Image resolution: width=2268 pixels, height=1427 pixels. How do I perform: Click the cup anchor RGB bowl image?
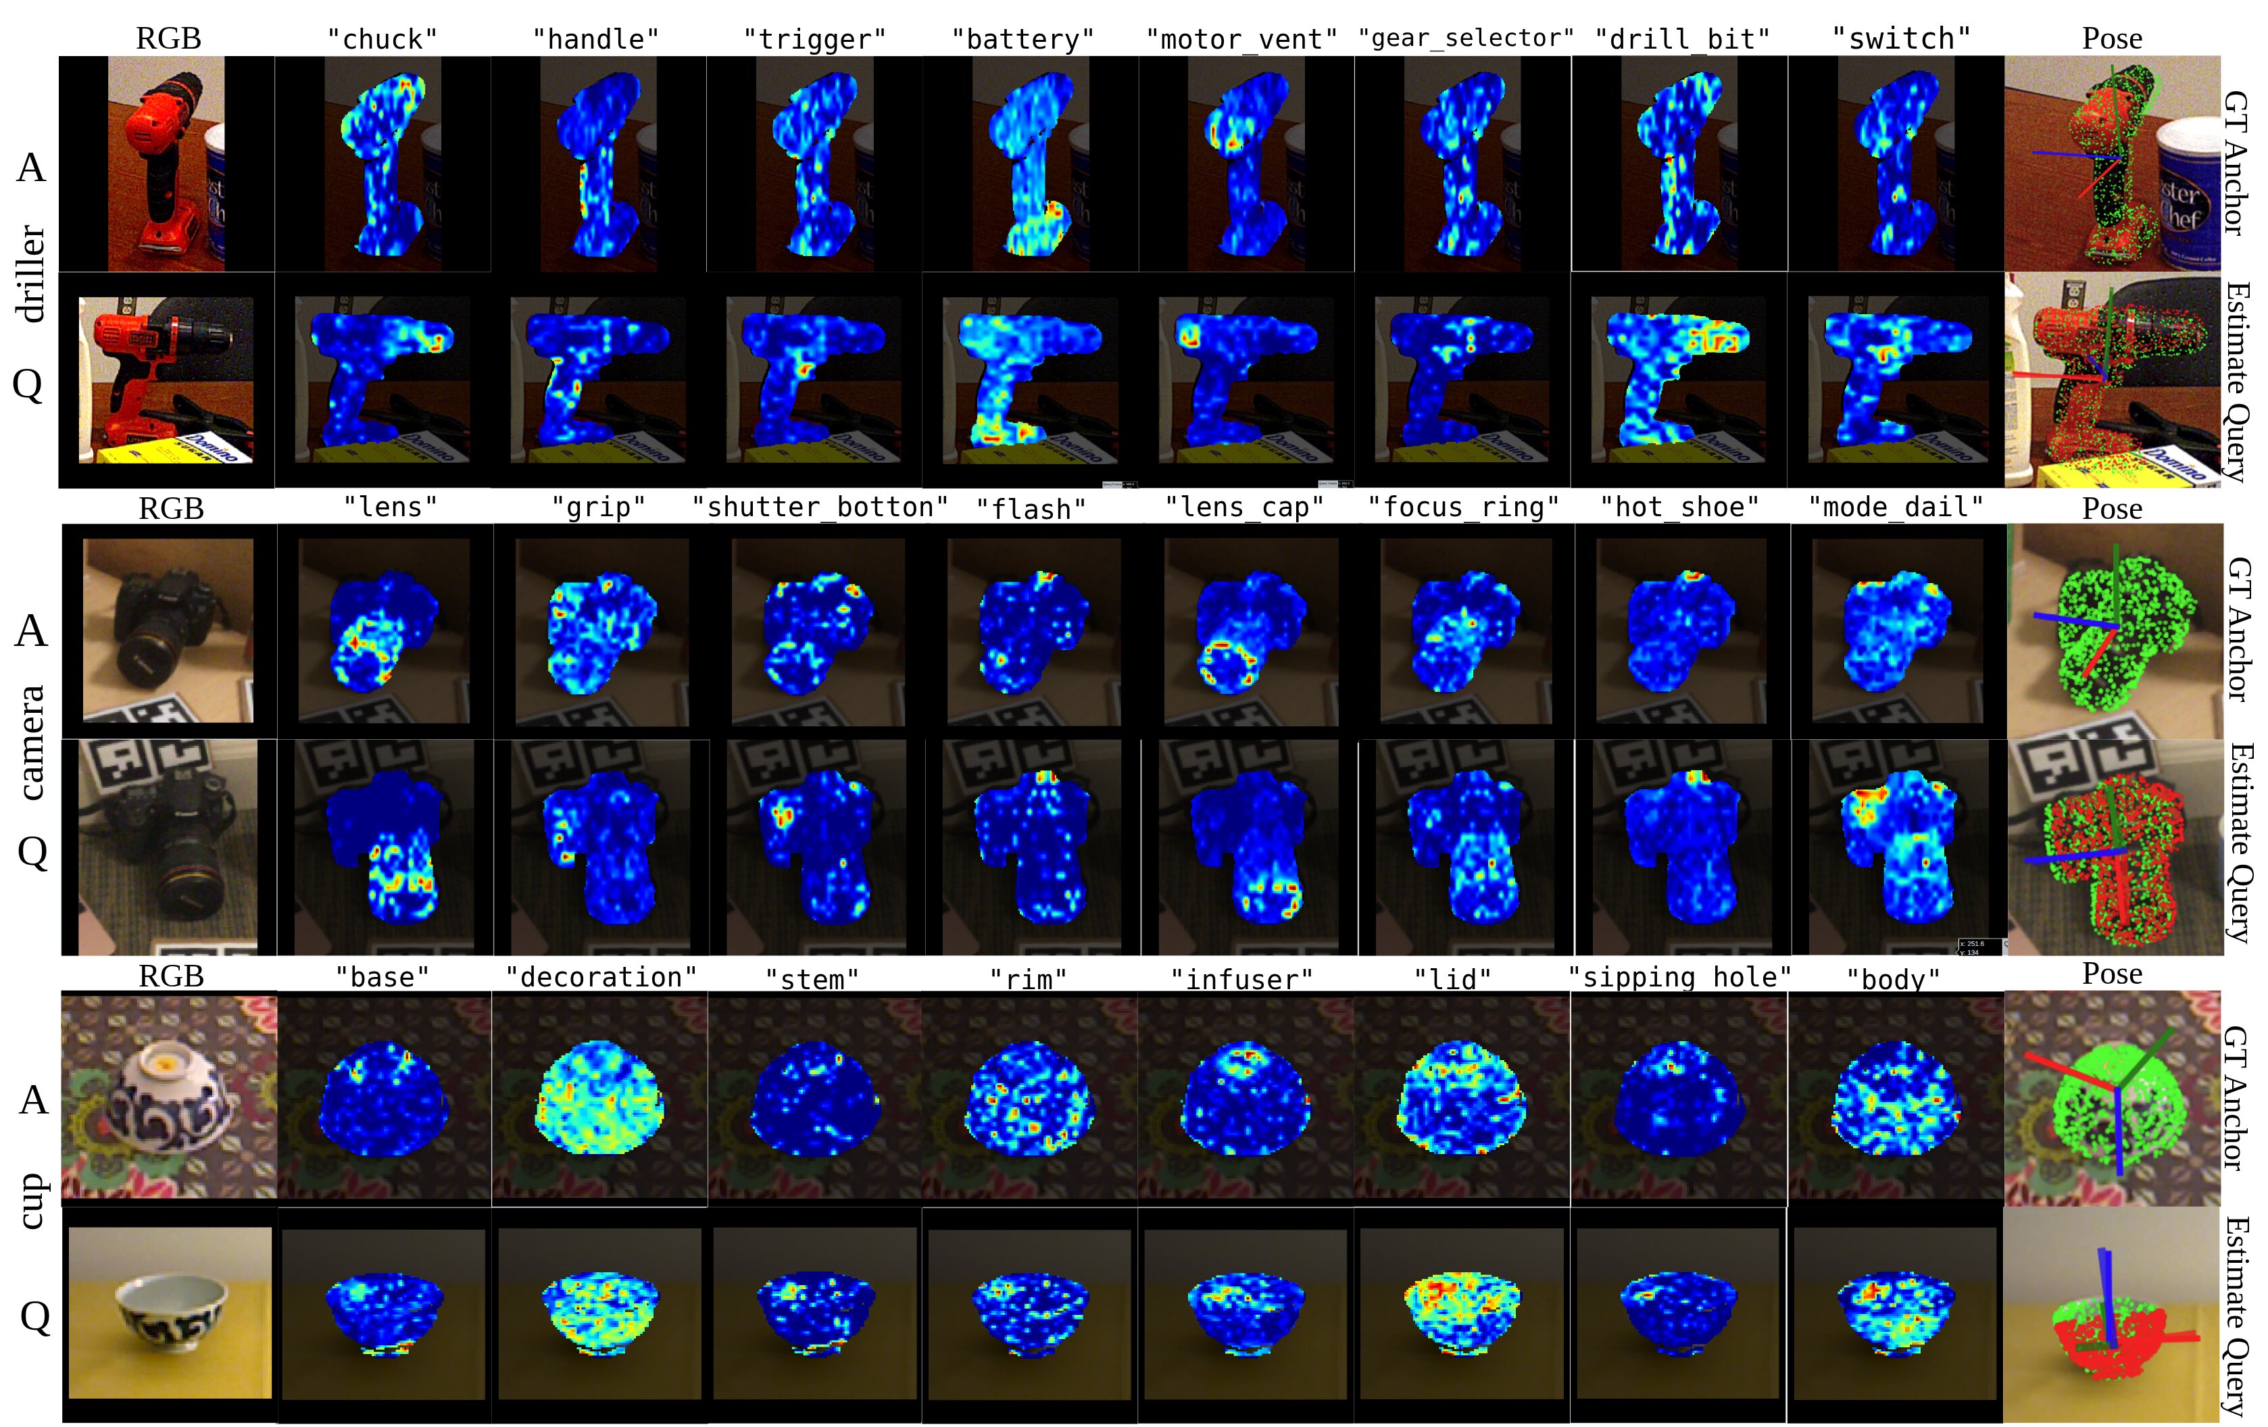click(170, 1097)
